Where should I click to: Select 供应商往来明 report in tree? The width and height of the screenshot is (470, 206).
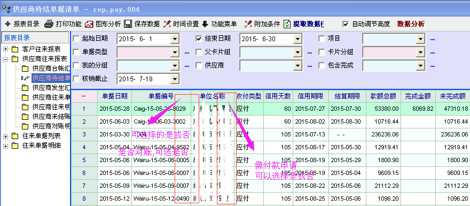tap(51, 107)
